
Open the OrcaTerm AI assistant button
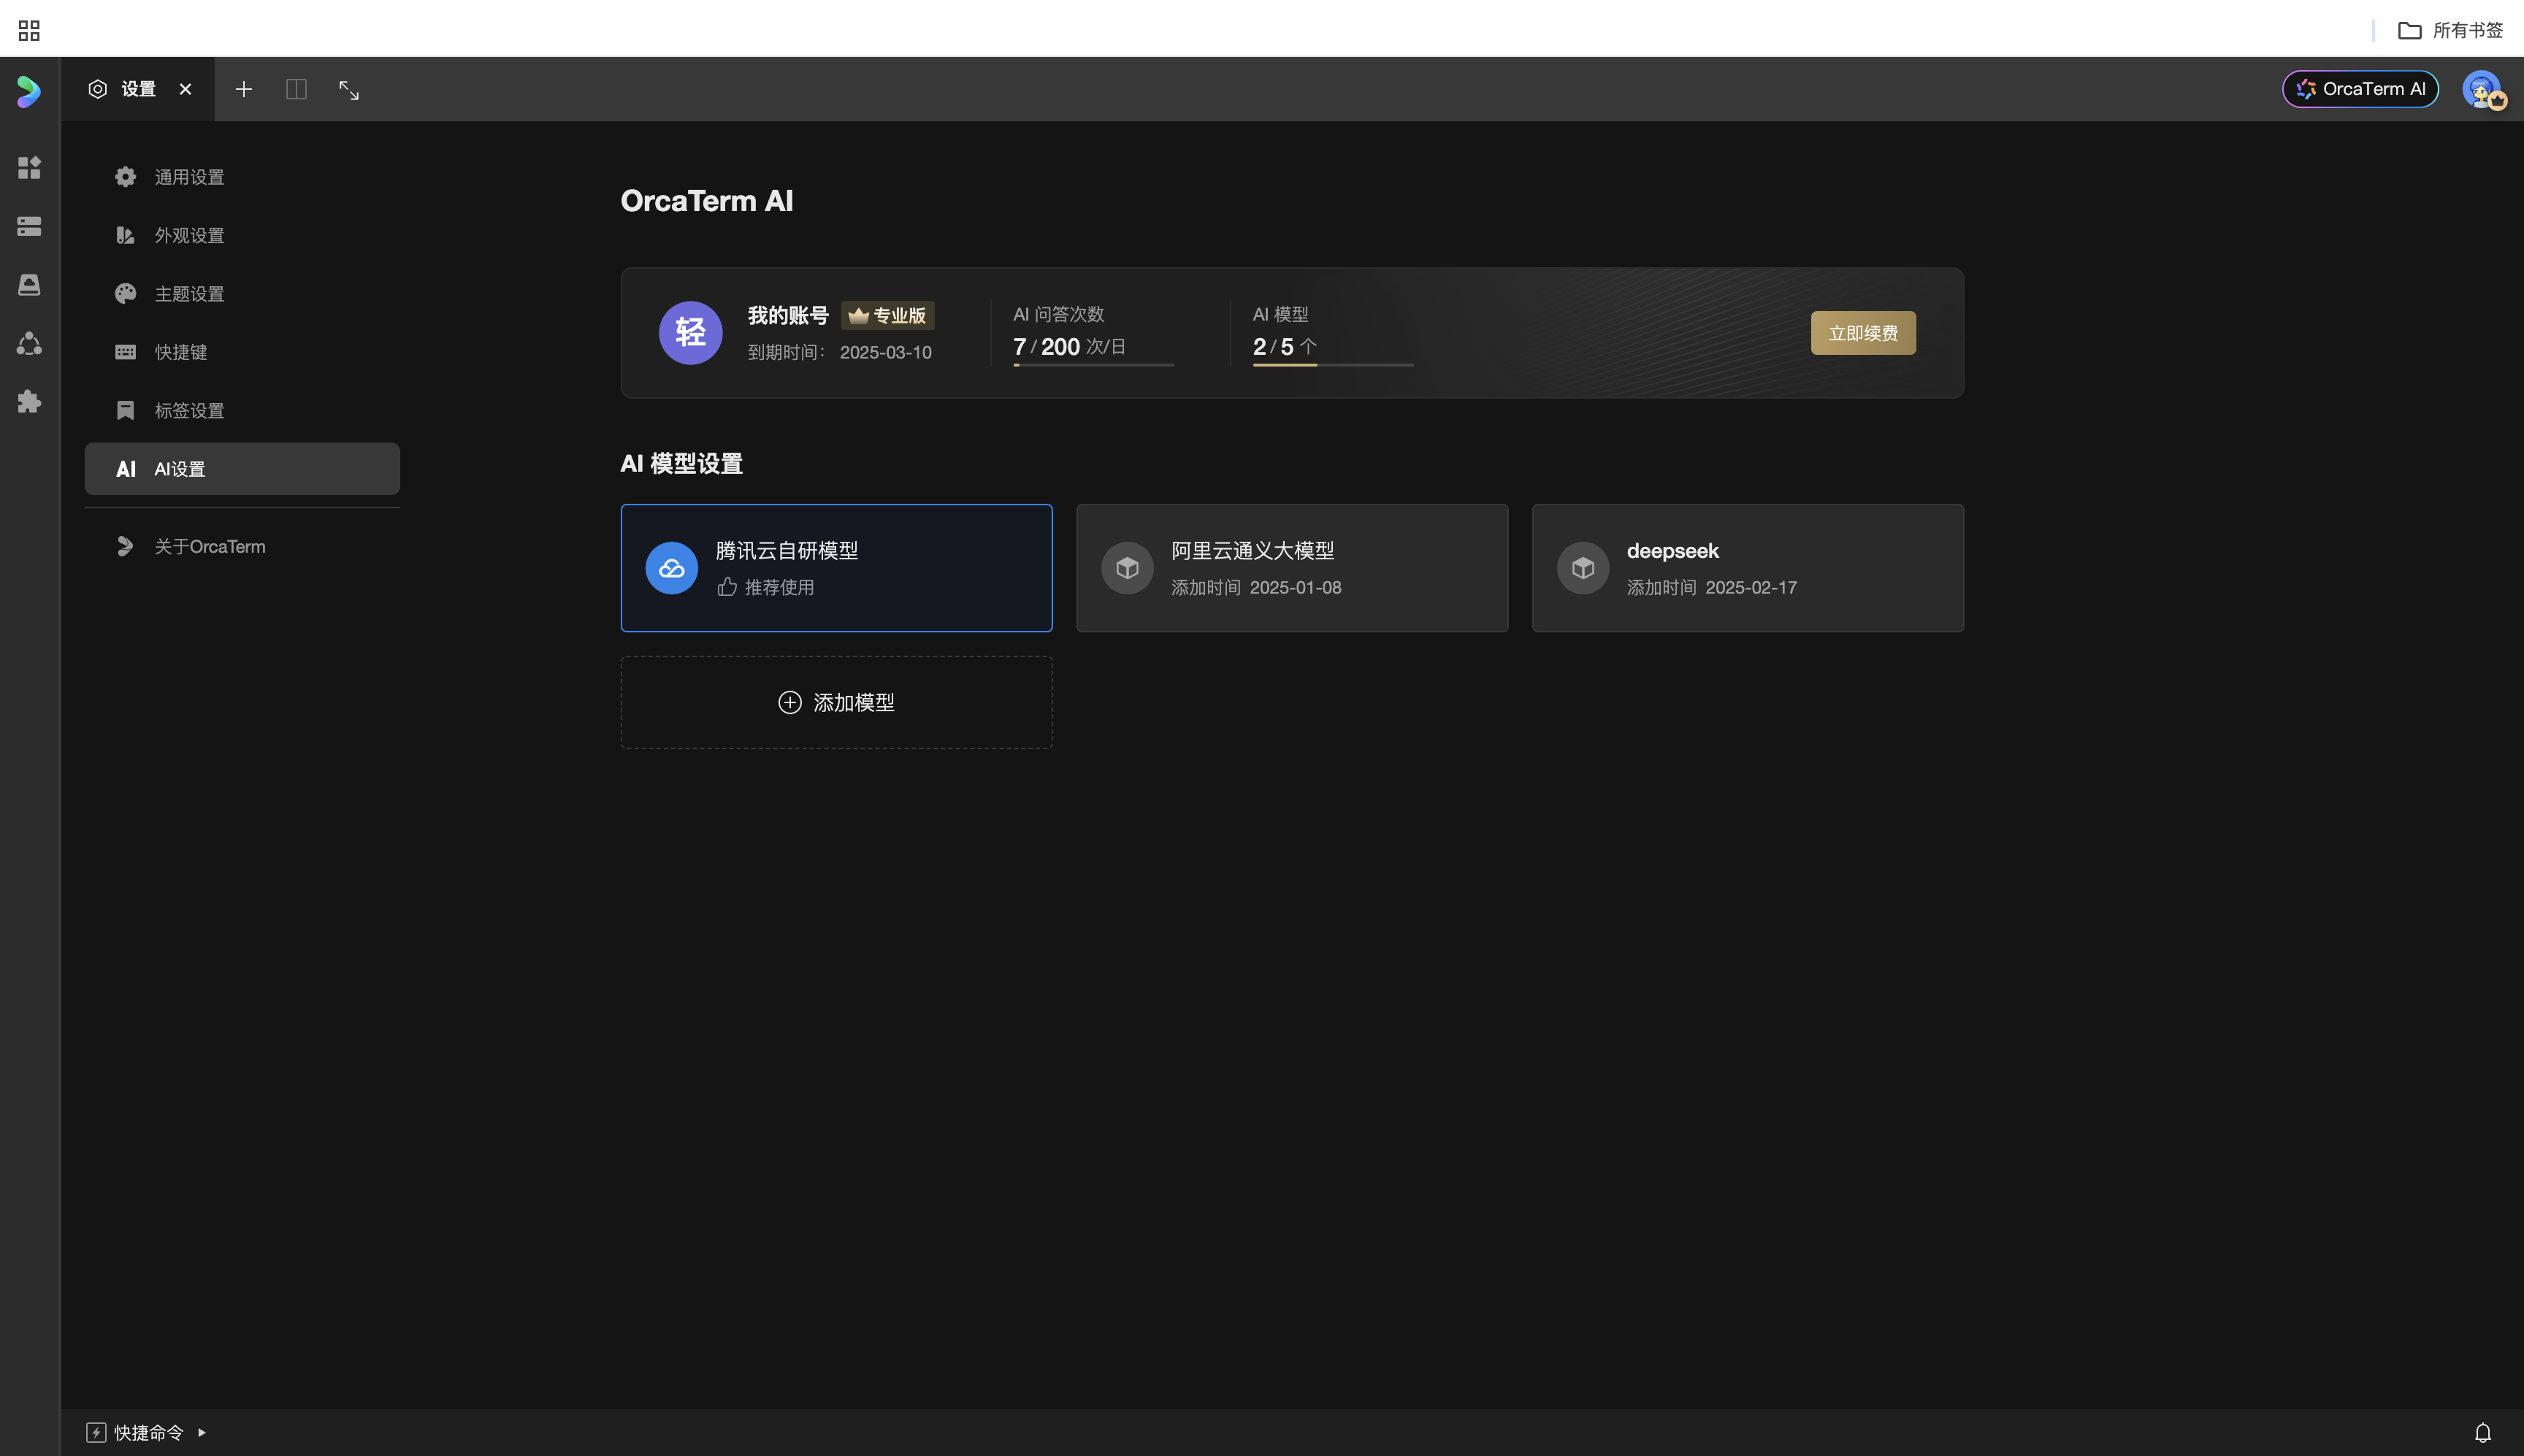[2360, 89]
